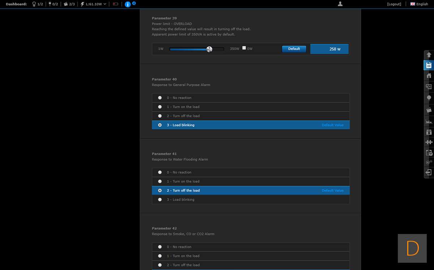Click the save floppy disk sidebar icon
Screen dimensions: 434x270
(x=429, y=65)
